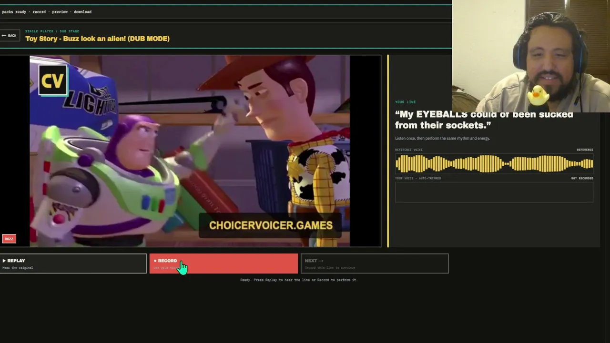Click the yellow reference voice waveform

pos(494,164)
